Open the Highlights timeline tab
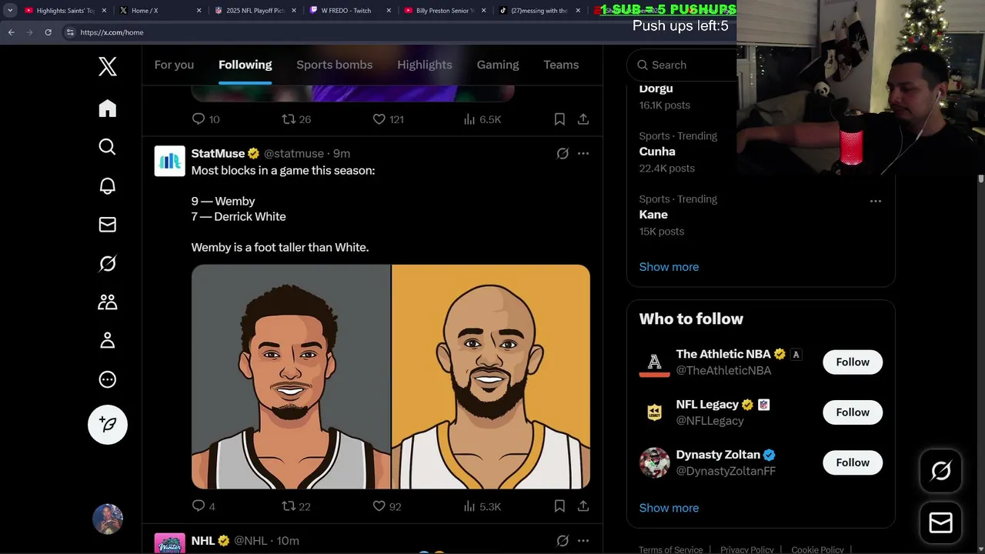This screenshot has width=985, height=554. pyautogui.click(x=425, y=65)
